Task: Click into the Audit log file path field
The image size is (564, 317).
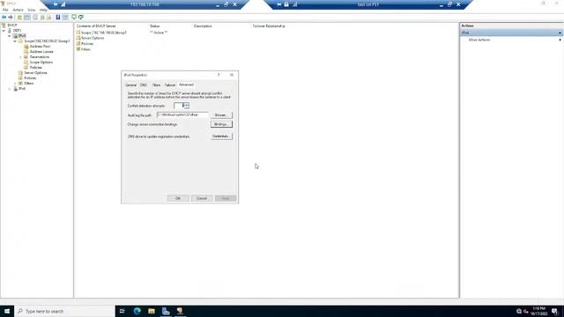Action: click(182, 114)
